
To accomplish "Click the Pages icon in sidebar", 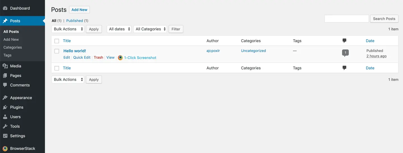I will click(5, 76).
